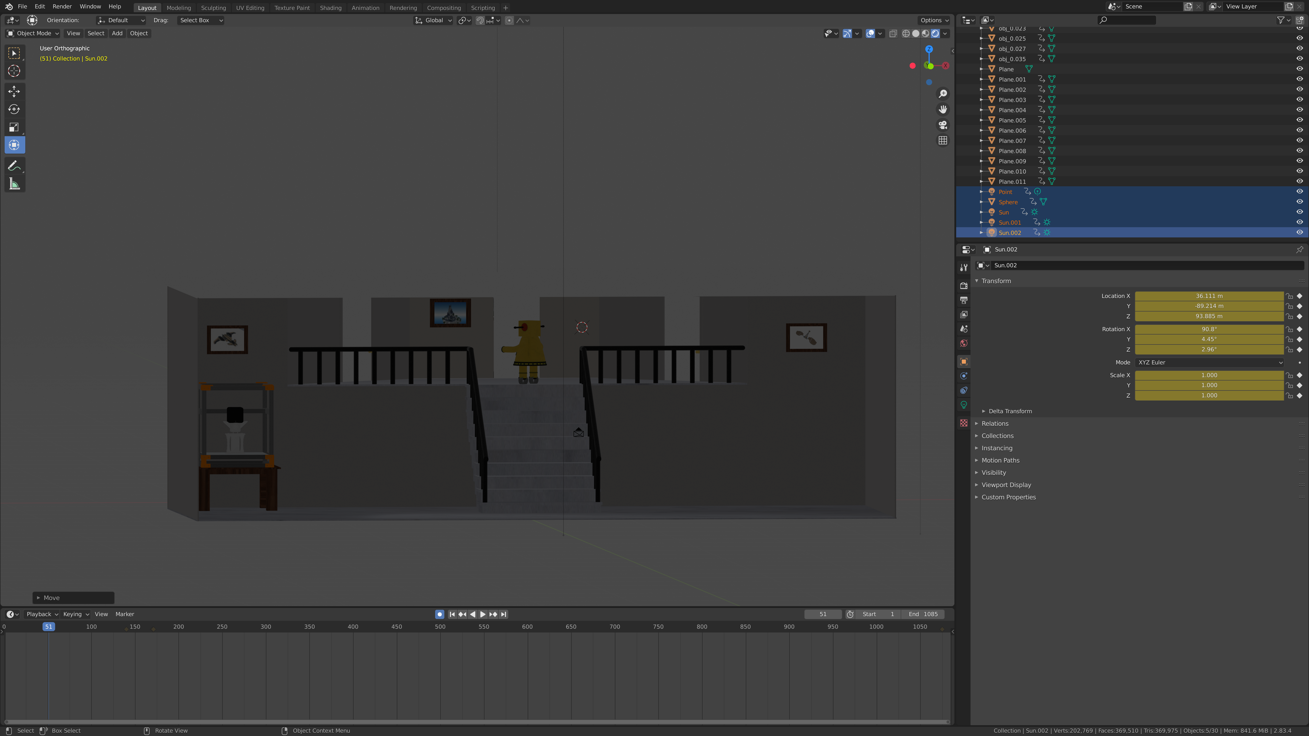This screenshot has height=736, width=1309.
Task: Open World properties tab
Action: 963,343
